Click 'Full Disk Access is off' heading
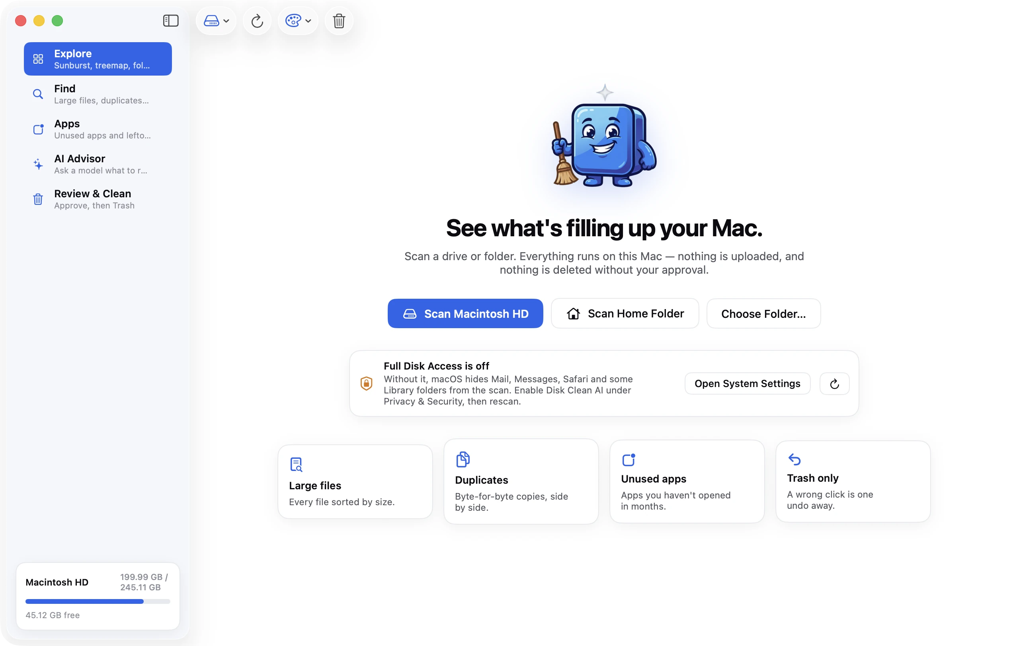This screenshot has height=646, width=1019. 436,366
